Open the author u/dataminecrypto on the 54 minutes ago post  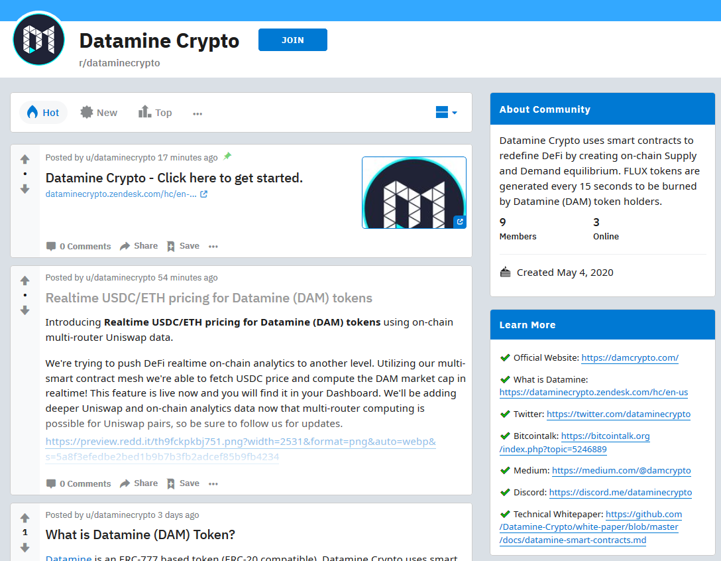click(x=121, y=277)
